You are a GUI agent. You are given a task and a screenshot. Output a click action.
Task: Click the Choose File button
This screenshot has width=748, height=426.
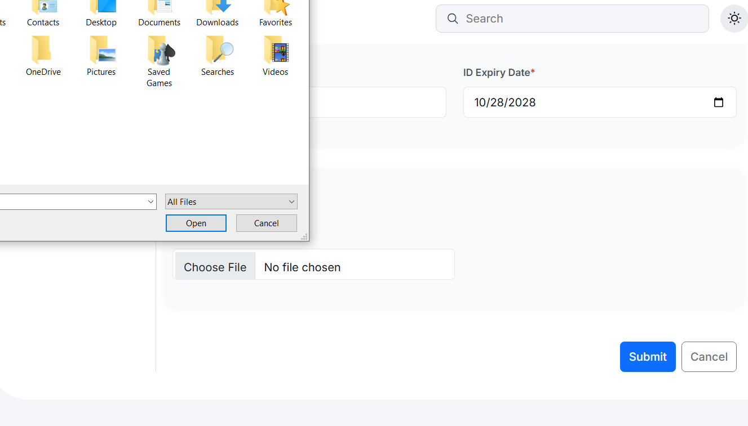tap(215, 267)
